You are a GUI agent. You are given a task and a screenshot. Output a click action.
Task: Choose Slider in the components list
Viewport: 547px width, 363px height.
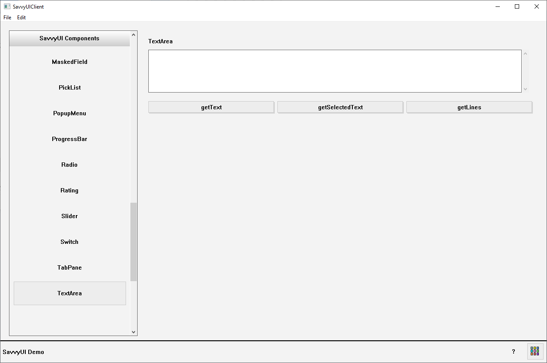tap(69, 216)
